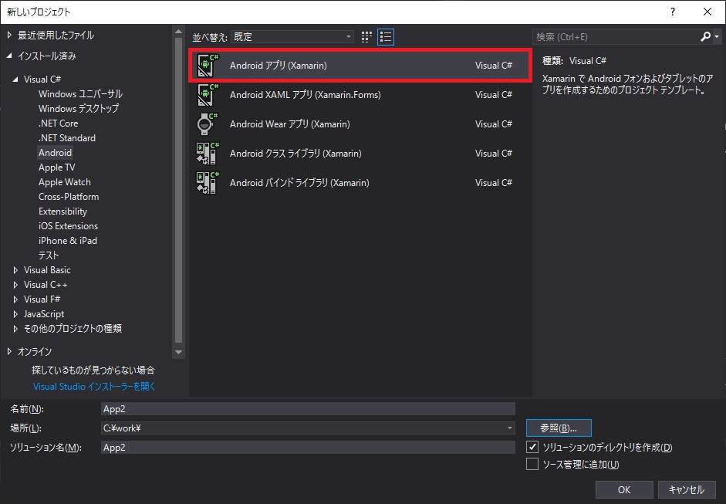Close the 新しいプロジェクト dialog

coord(707,12)
